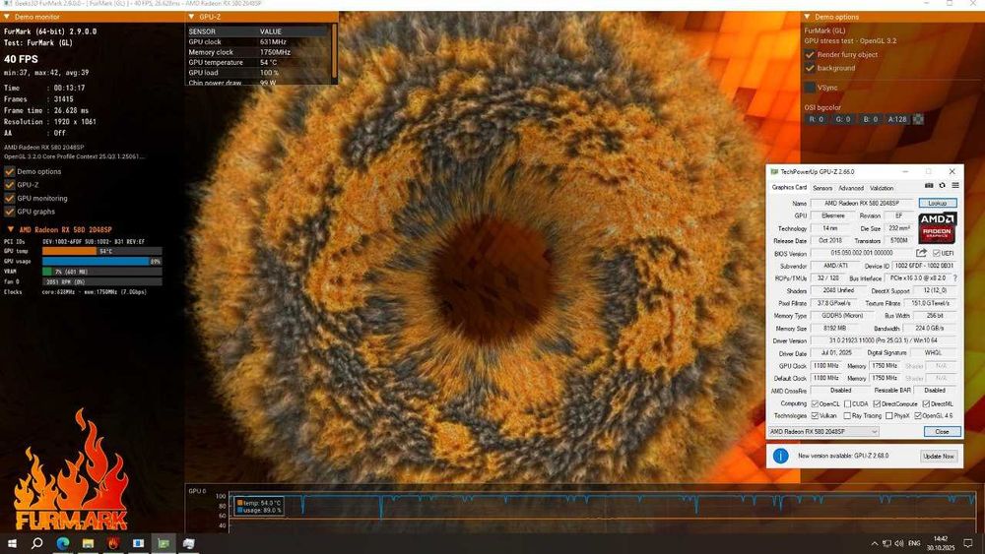Click the blue info icon in update bar
985x554 pixels.
(780, 457)
